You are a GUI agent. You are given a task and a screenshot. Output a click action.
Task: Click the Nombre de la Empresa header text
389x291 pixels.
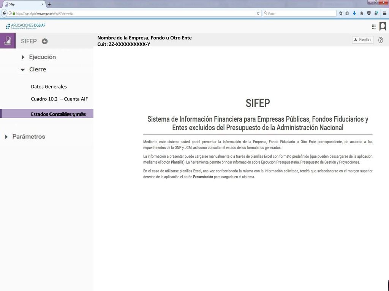144,38
